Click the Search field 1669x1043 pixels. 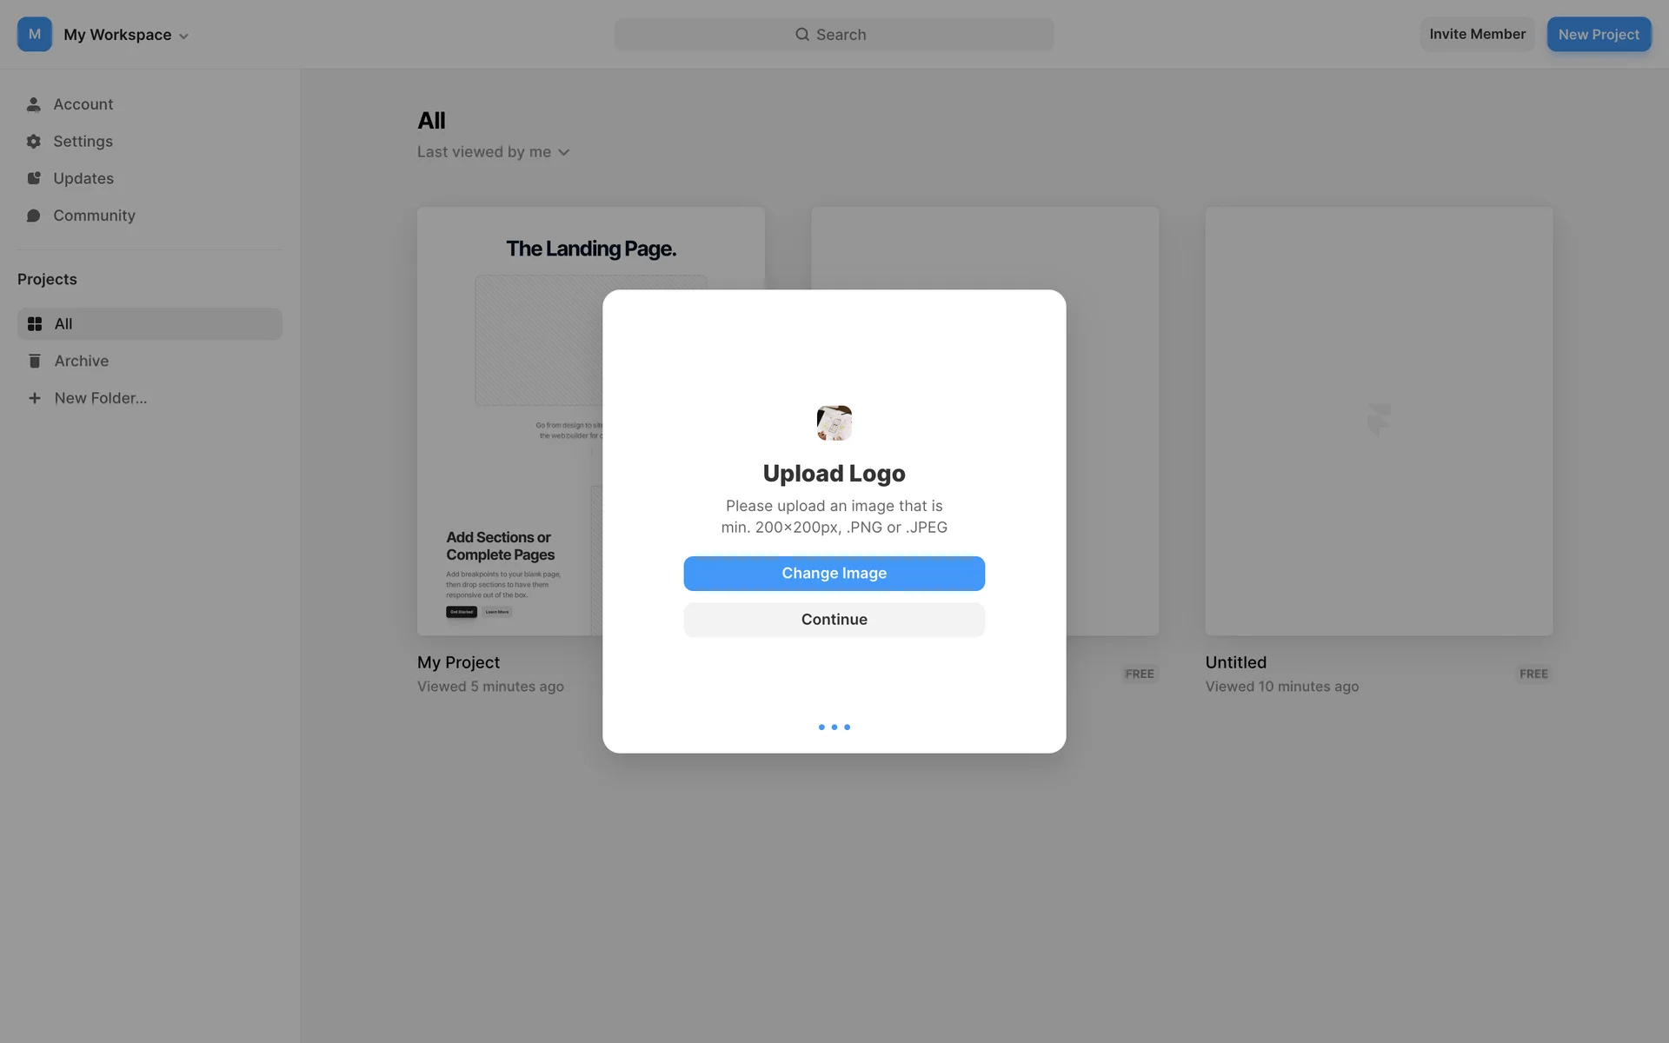834,35
